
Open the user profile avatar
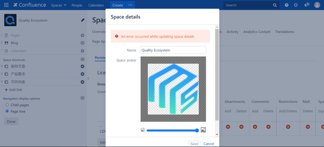(317, 5)
